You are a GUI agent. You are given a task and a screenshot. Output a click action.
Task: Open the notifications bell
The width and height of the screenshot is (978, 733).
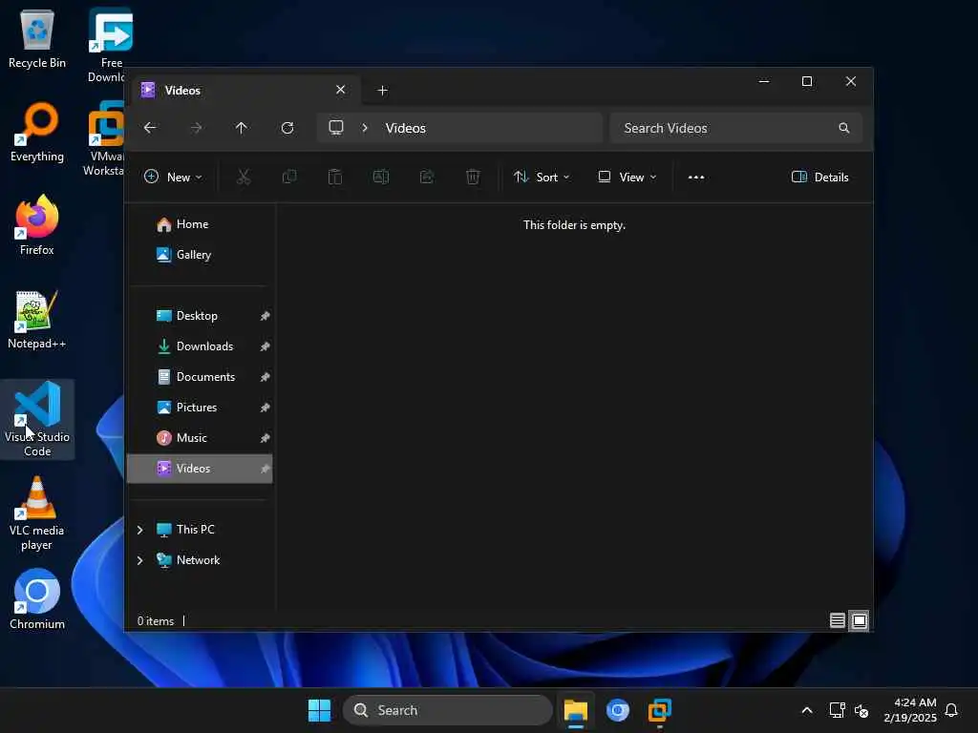click(951, 710)
